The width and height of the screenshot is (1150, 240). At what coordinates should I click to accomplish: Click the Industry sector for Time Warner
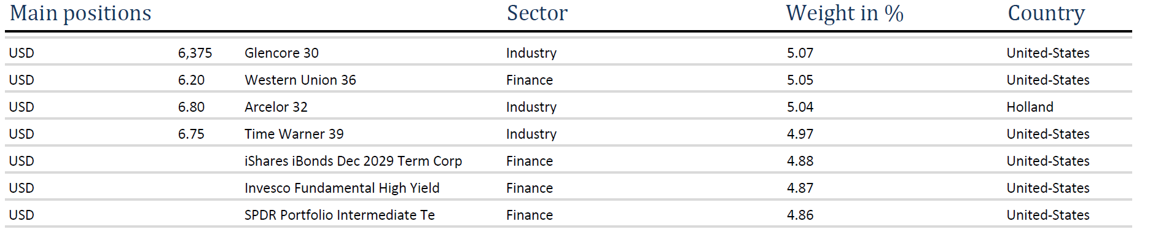531,134
